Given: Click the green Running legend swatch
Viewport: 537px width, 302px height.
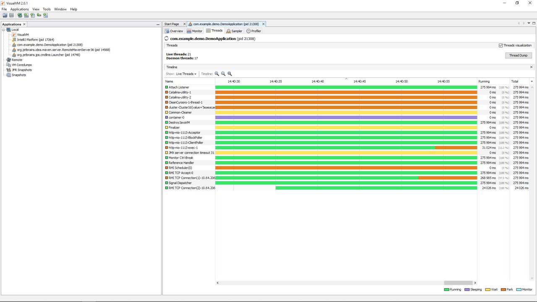Looking at the screenshot, I should pyautogui.click(x=446, y=289).
